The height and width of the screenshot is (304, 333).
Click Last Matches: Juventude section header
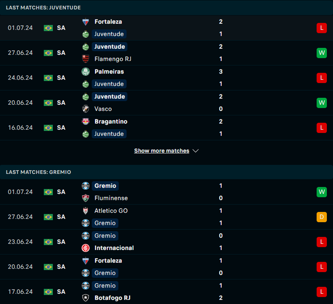tap(166, 8)
